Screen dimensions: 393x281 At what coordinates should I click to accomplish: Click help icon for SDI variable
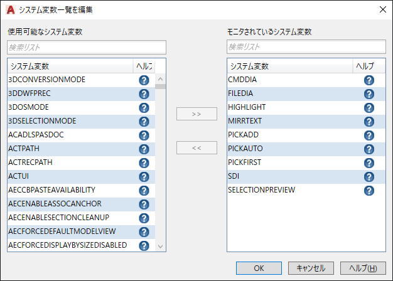click(x=369, y=177)
